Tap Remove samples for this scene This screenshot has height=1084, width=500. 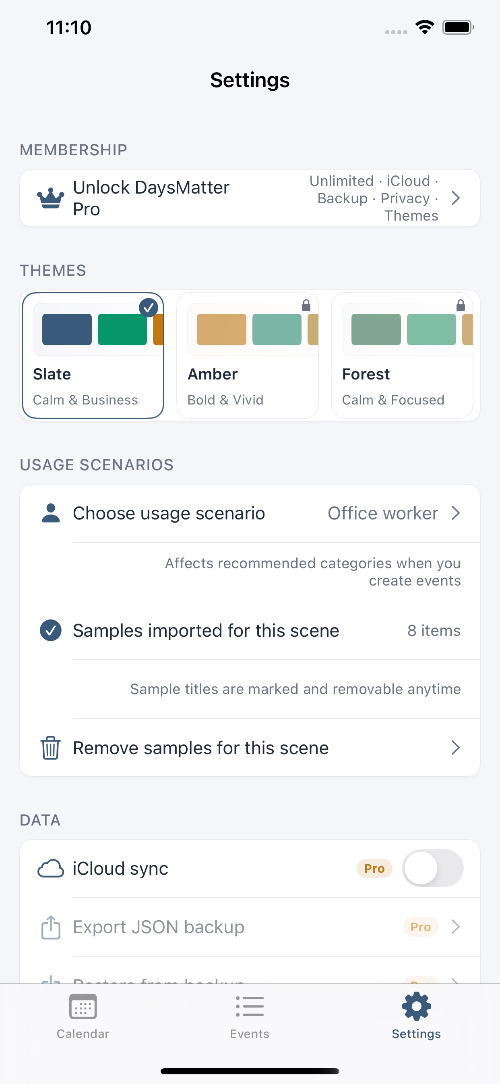250,747
